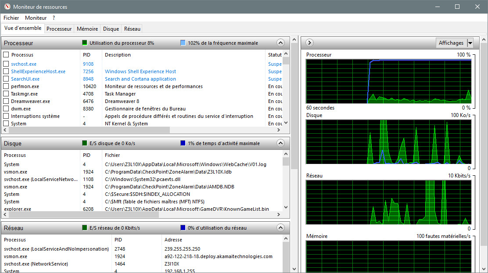
Task: Open the ? help menu
Action: click(54, 18)
